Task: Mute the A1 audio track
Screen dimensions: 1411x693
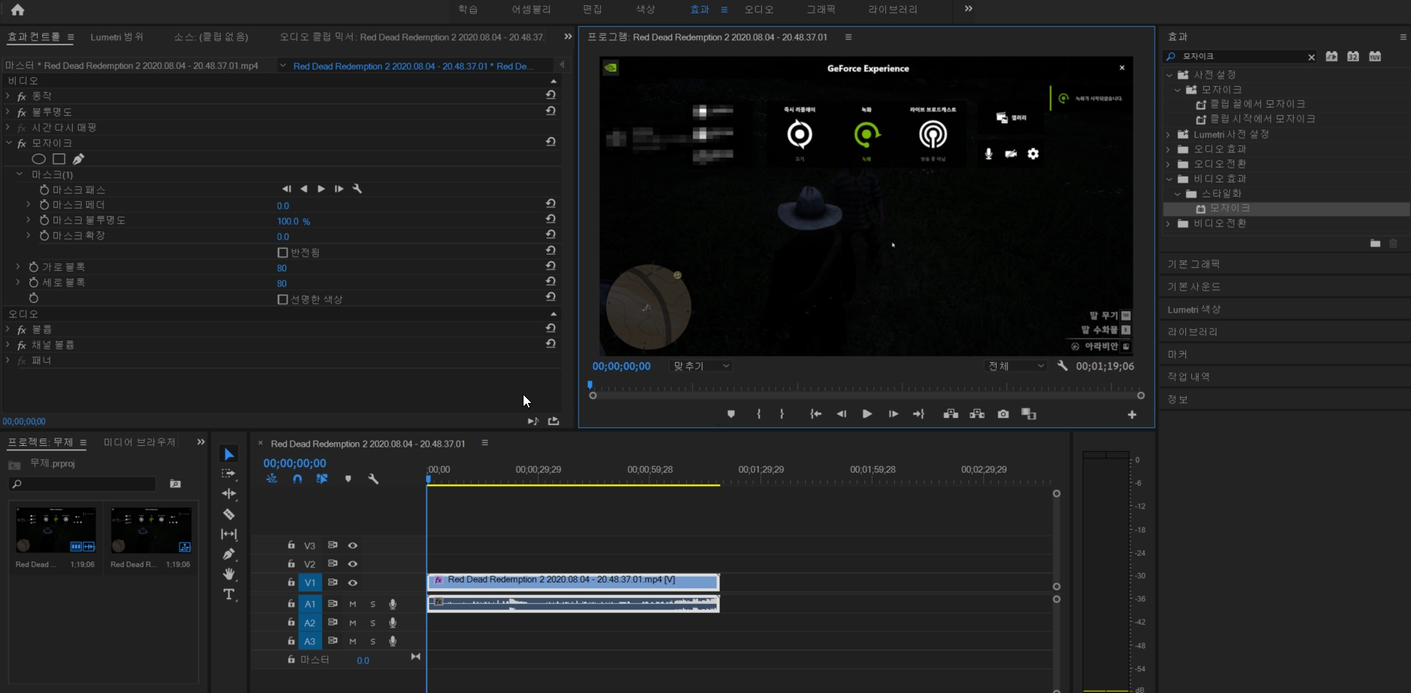Action: click(353, 604)
